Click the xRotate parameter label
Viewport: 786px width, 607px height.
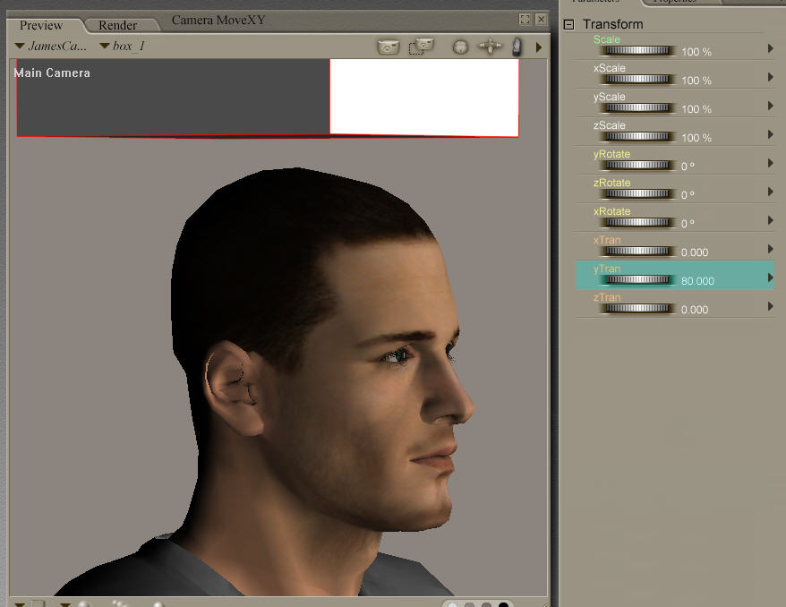click(611, 211)
